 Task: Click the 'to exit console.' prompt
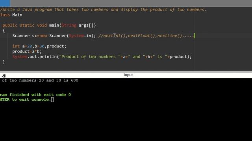pyautogui.click(x=31, y=99)
